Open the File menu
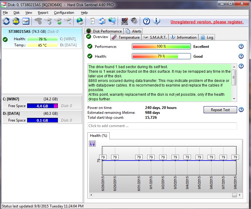This screenshot has width=251, height=209. click(5, 13)
